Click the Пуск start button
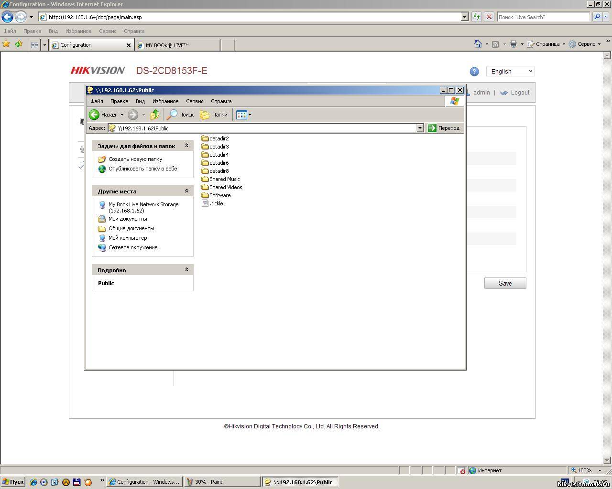This screenshot has height=489, width=612. click(x=13, y=482)
